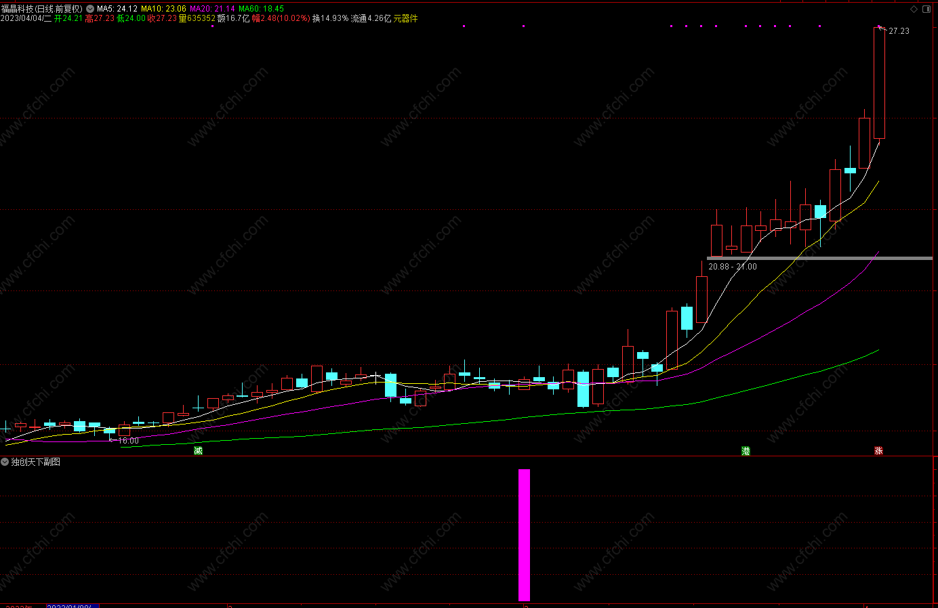Viewport: 938px width, 608px height.
Task: Click the 20.88 - 21.00 gap label
Action: point(733,267)
